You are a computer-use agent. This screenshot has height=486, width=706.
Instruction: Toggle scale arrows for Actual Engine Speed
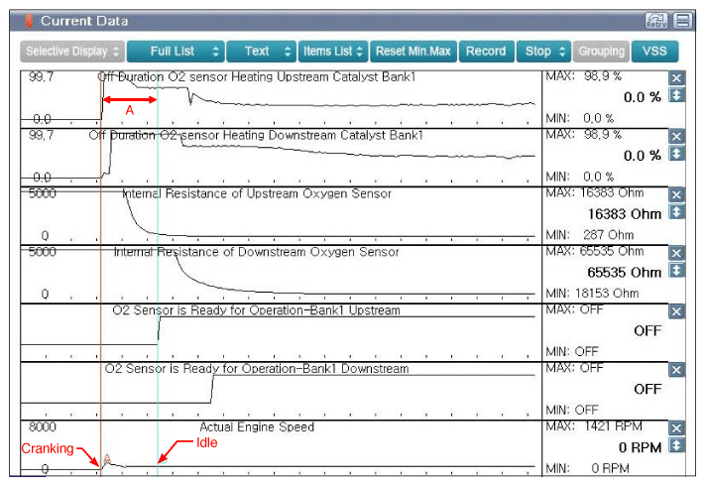coord(677,445)
